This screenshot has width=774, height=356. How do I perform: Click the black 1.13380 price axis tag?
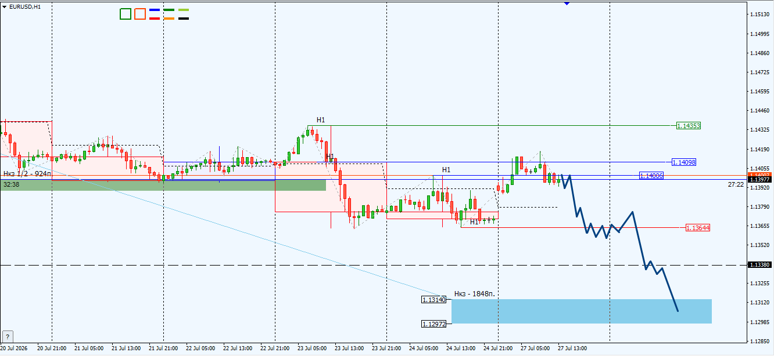click(x=760, y=264)
